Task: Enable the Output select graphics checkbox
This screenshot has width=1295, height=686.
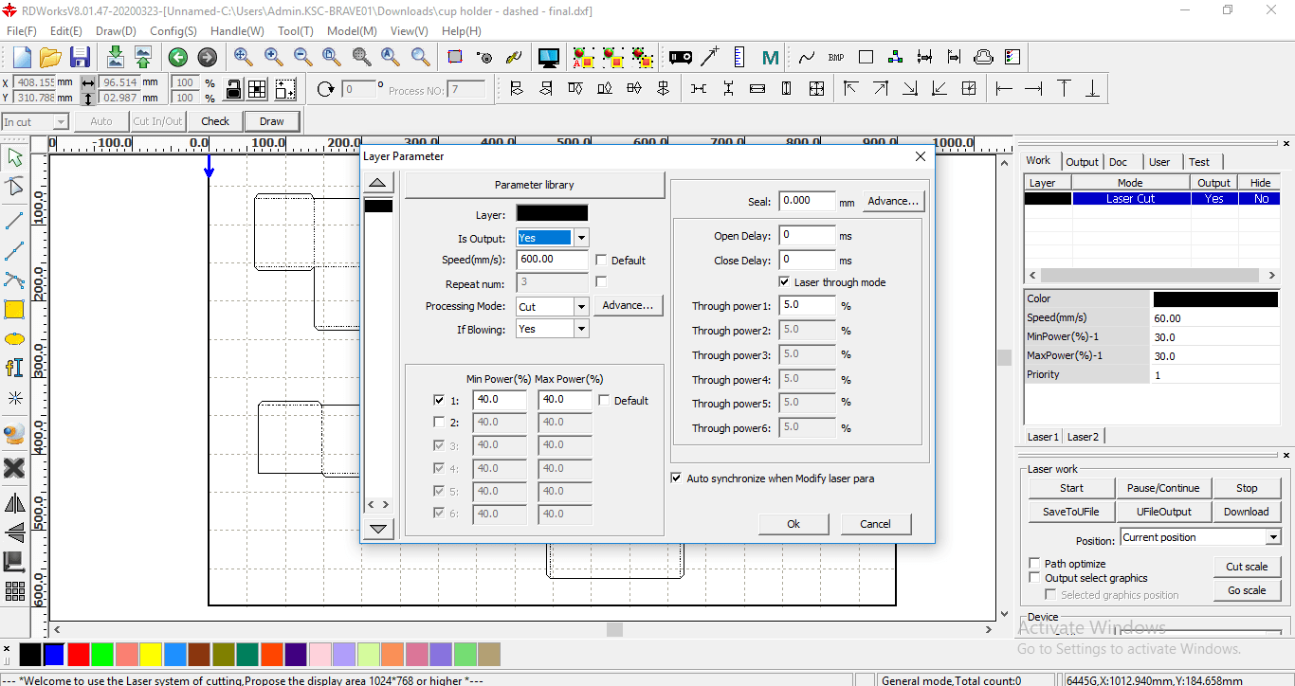Action: pos(1034,578)
